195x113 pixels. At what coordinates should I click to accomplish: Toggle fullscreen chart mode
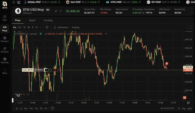[190, 27]
